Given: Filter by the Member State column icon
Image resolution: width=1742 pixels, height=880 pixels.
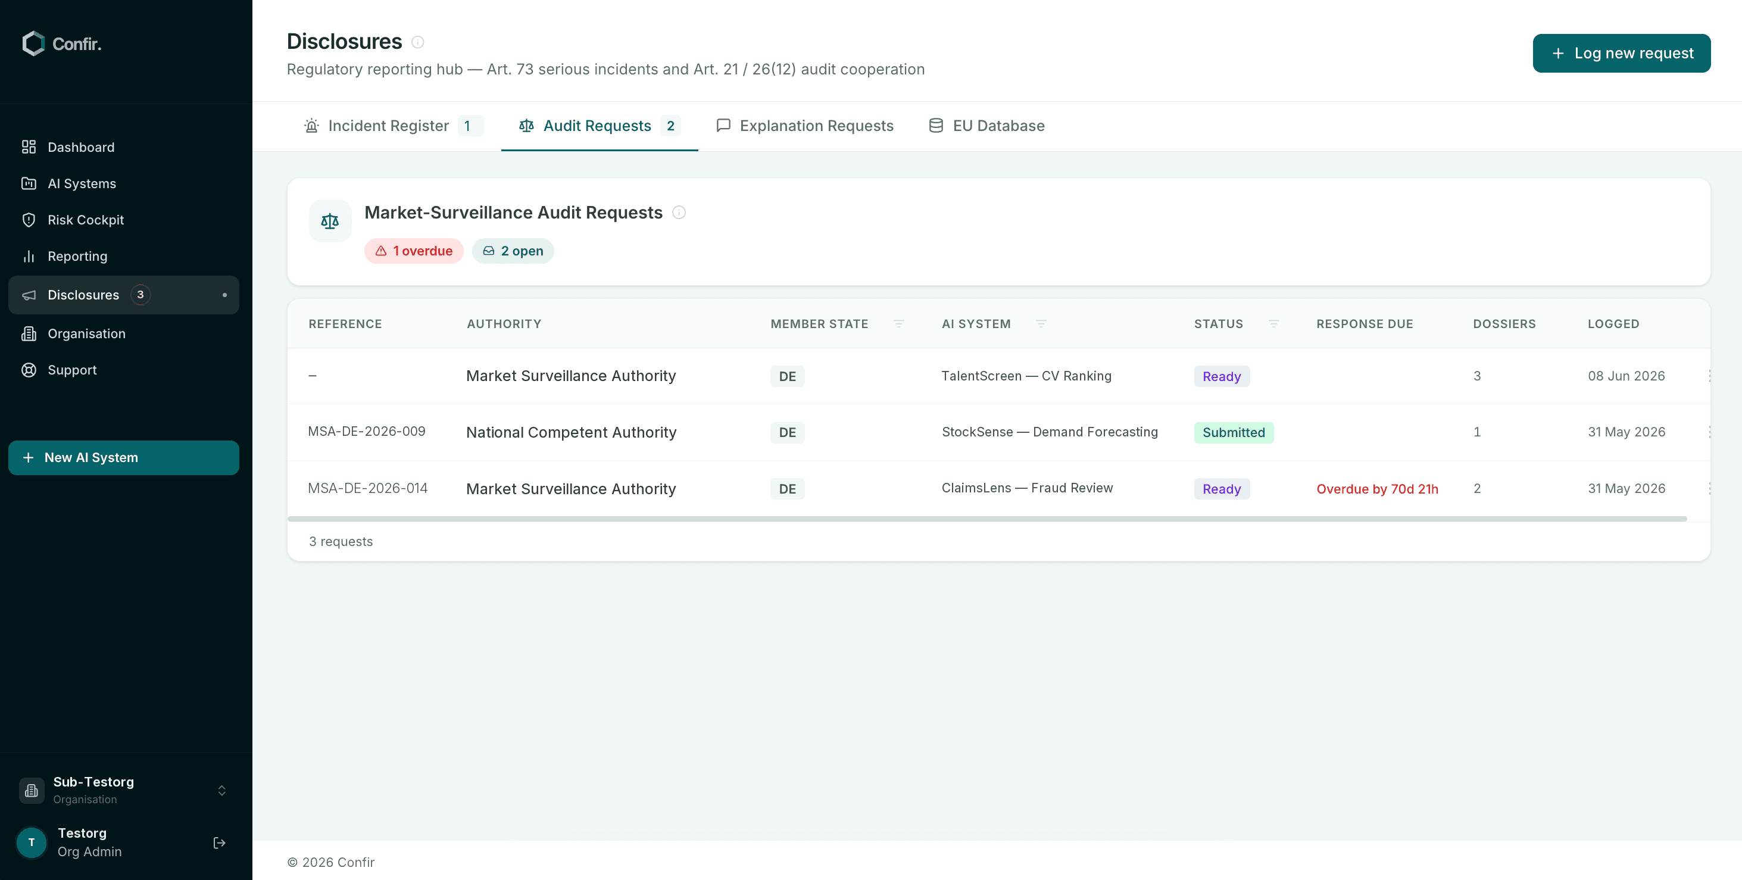Looking at the screenshot, I should pyautogui.click(x=899, y=324).
